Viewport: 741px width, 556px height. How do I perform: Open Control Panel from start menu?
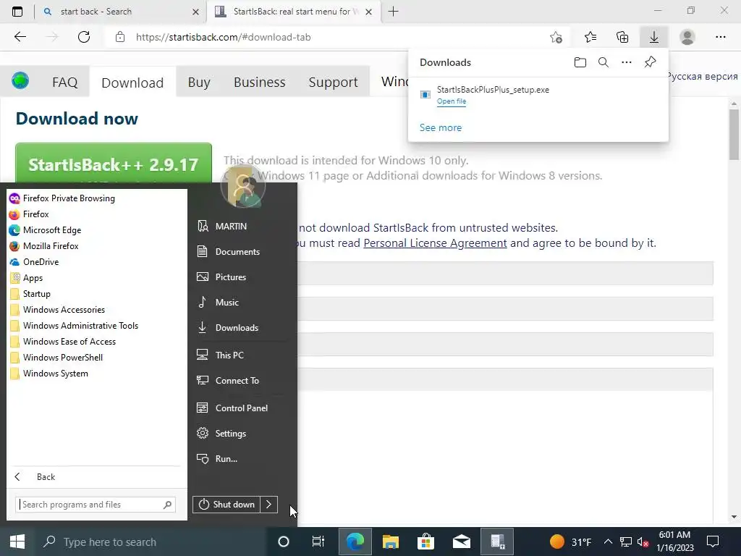242,408
